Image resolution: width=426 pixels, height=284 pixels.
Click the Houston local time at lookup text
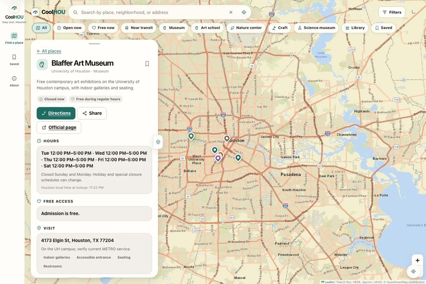point(72,188)
